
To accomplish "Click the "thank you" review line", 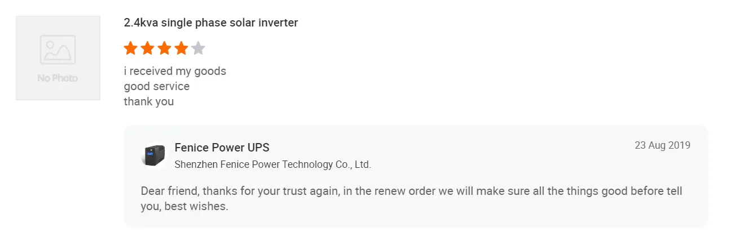I will tap(149, 102).
